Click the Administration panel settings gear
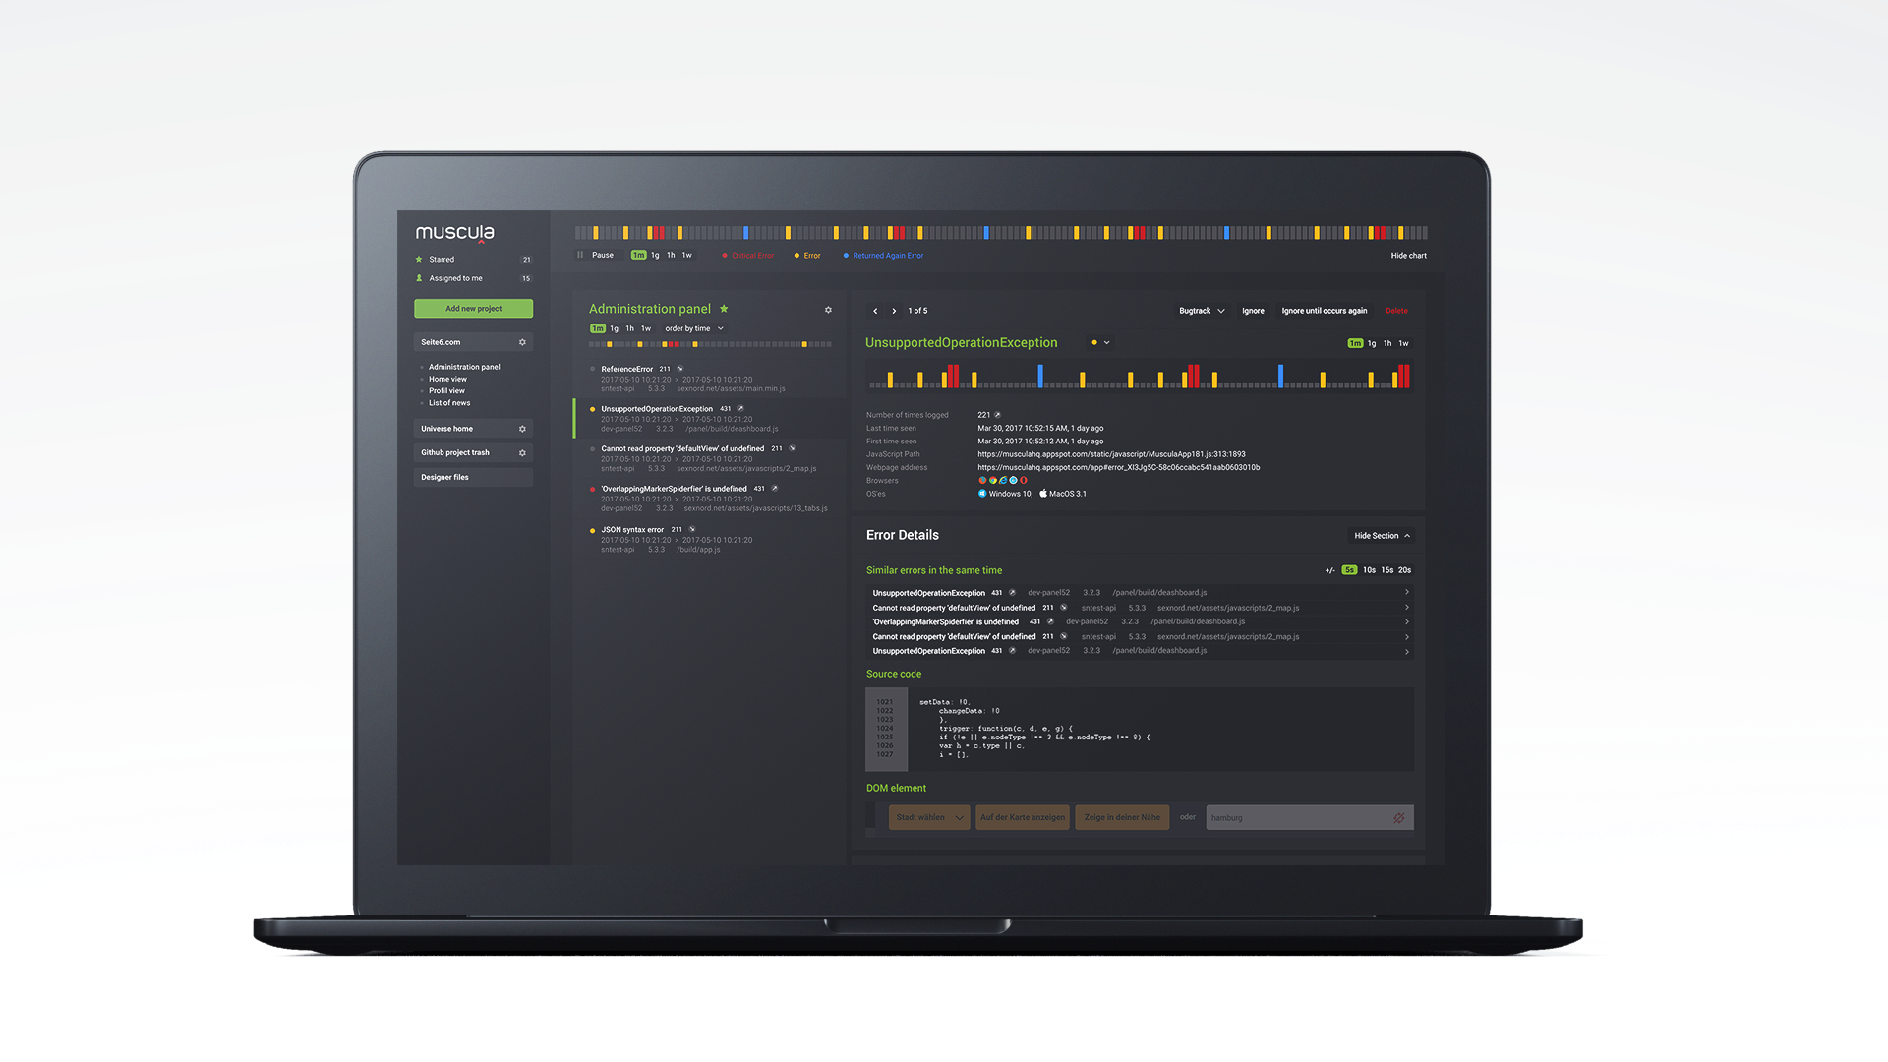1888x1062 pixels. click(x=828, y=310)
